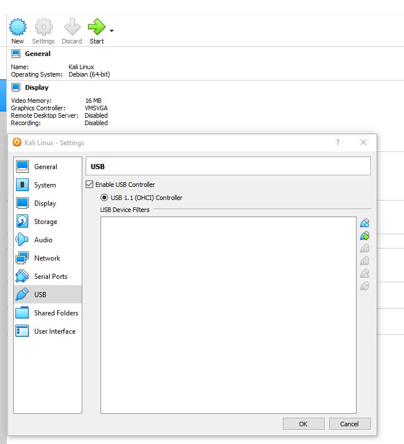This screenshot has width=404, height=444.
Task: Toggle the Enable USB Controller checkbox
Action: pyautogui.click(x=90, y=185)
